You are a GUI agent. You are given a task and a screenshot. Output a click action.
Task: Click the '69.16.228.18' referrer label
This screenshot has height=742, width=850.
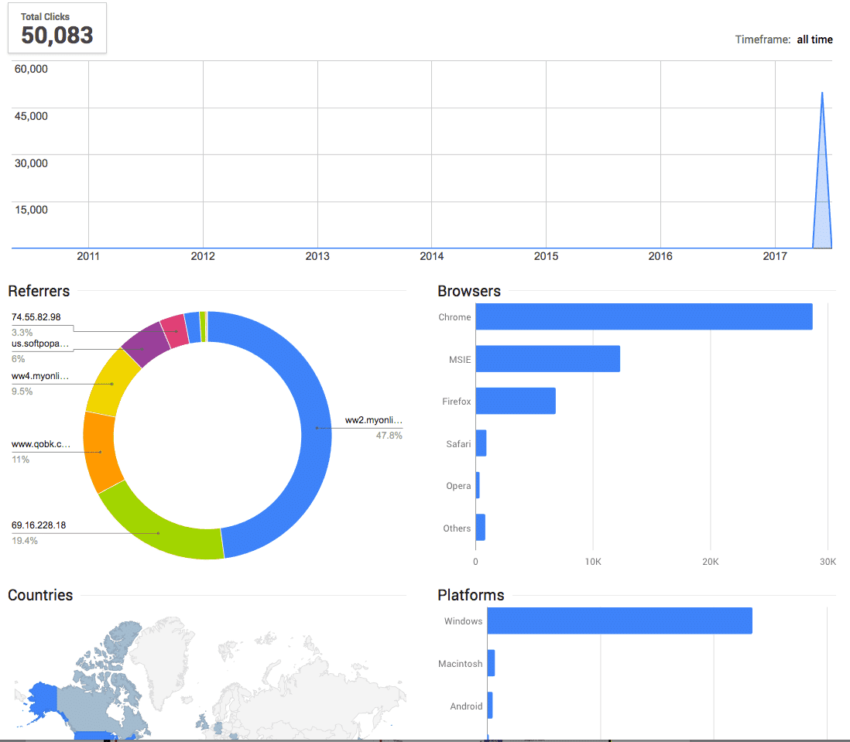click(39, 525)
